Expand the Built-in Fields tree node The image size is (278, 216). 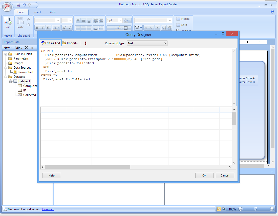pos(6,54)
